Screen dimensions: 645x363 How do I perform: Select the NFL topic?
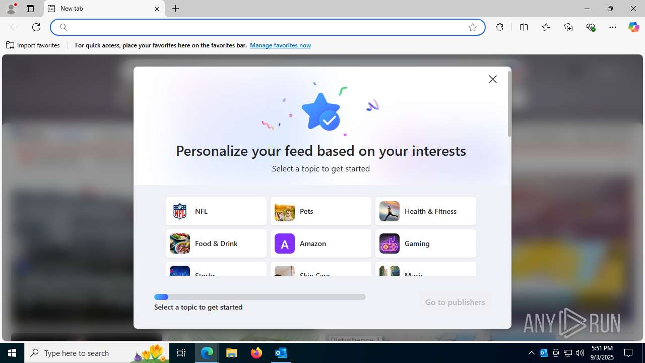click(216, 211)
